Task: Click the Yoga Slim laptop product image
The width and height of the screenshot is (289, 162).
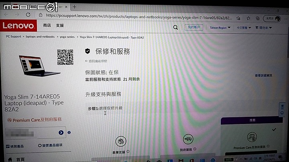Action: (39, 66)
